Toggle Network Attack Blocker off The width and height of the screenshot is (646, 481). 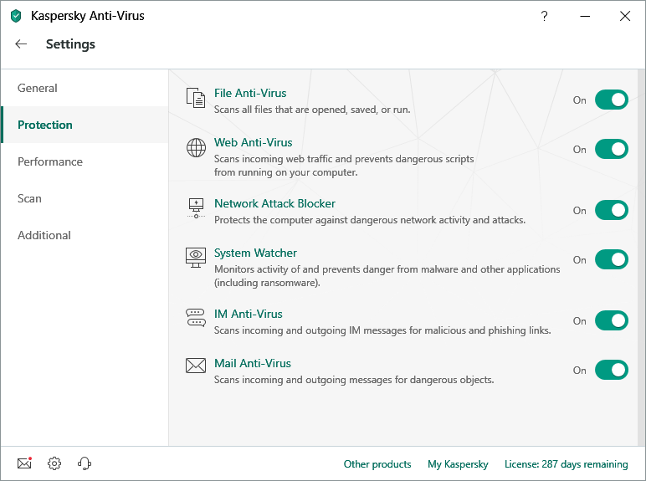tap(611, 211)
